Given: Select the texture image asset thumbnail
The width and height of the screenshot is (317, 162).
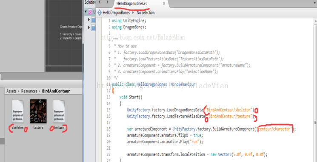Looking at the screenshot, I should 38,111.
